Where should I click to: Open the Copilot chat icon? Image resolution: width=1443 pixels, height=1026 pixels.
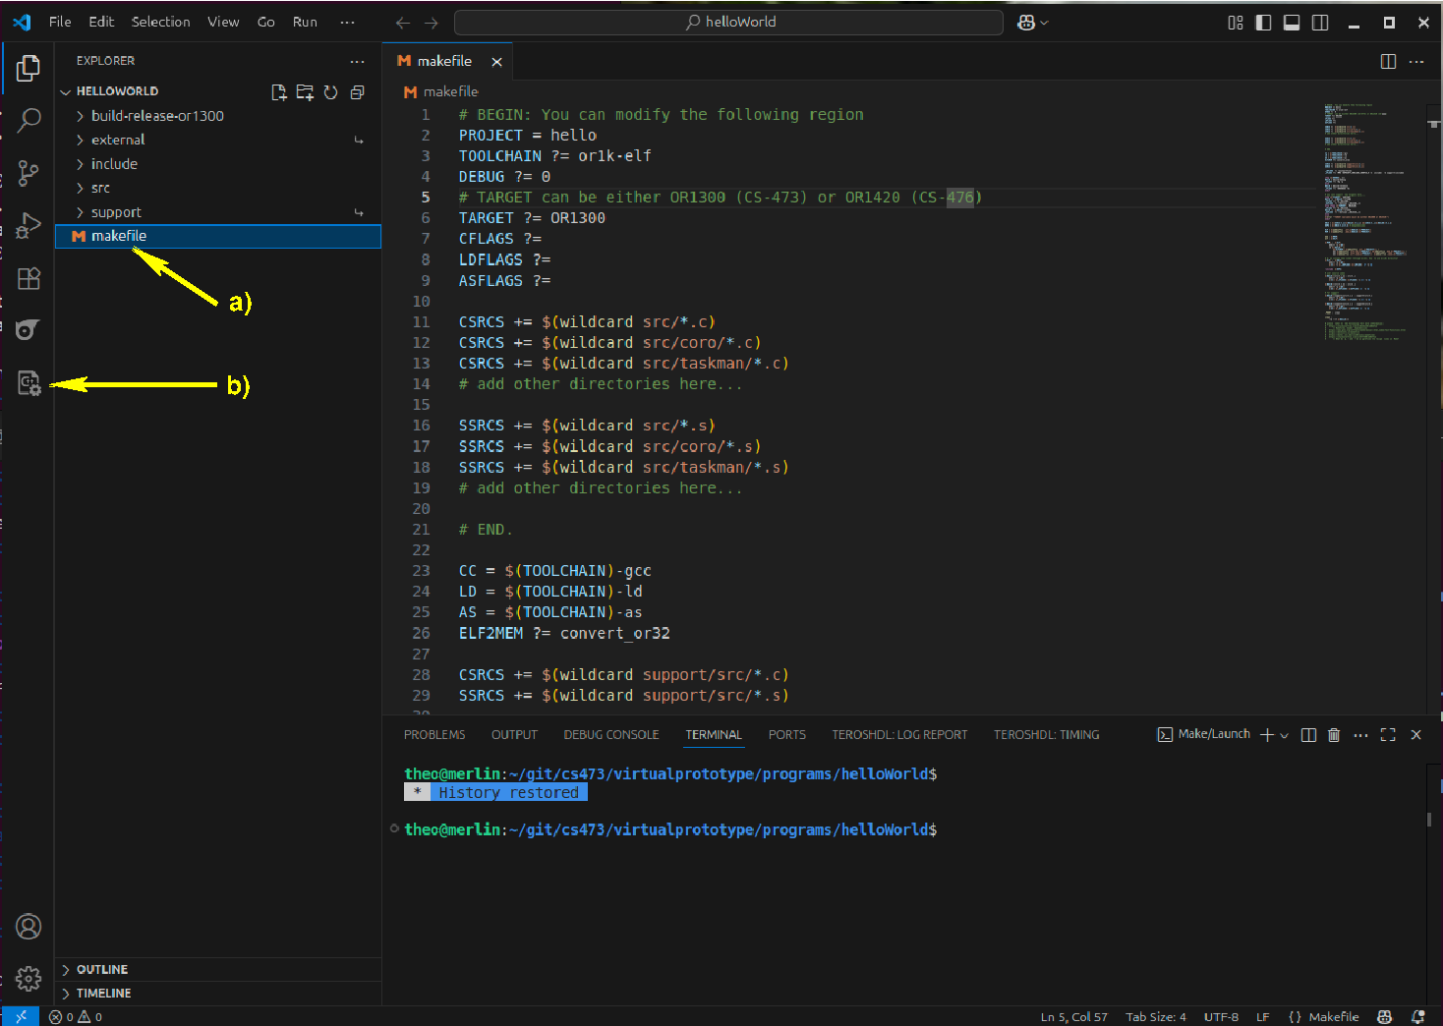click(1026, 22)
